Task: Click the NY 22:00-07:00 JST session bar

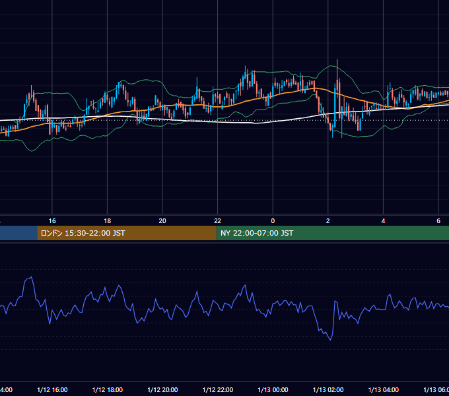Action: pyautogui.click(x=332, y=233)
